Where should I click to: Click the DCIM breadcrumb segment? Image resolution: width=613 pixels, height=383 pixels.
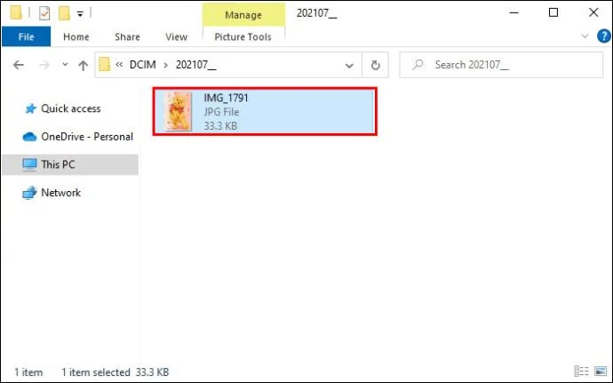[x=143, y=65]
